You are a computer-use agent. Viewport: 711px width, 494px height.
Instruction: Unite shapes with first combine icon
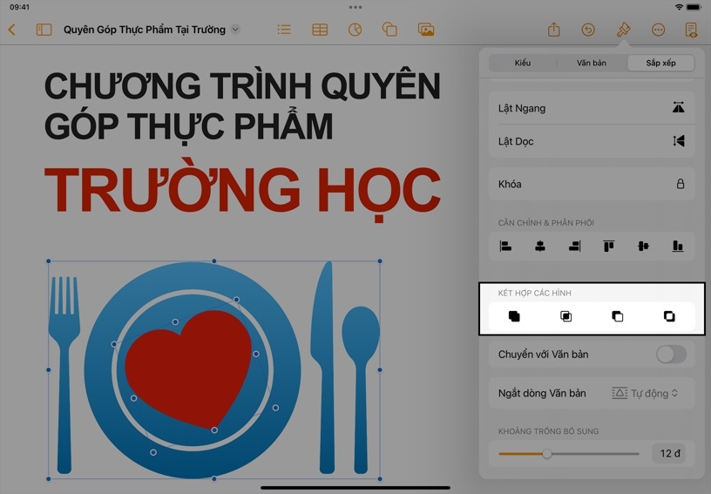pos(514,316)
